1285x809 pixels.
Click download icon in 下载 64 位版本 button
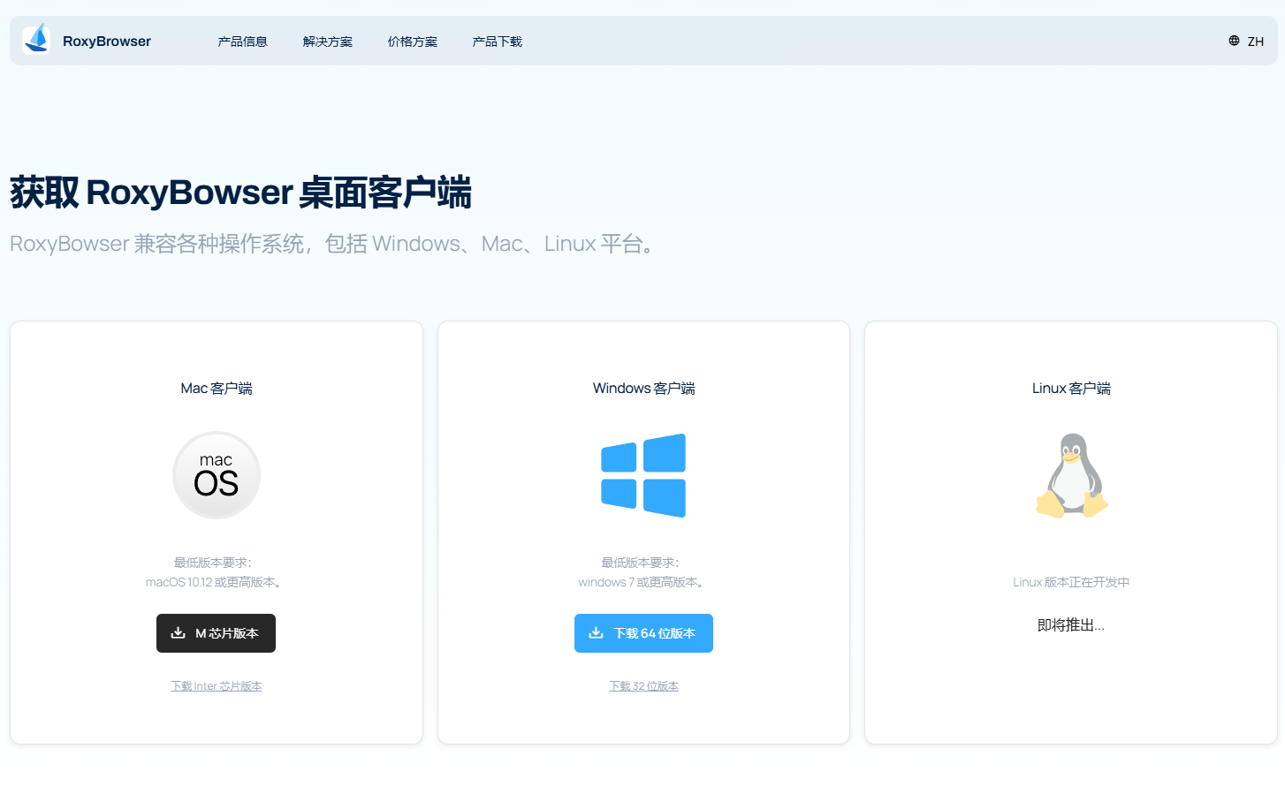pyautogui.click(x=596, y=633)
